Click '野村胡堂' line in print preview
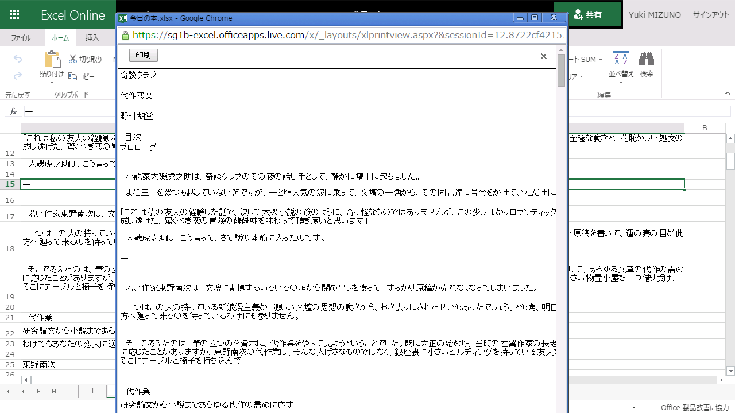Image resolution: width=735 pixels, height=413 pixels. pos(137,116)
